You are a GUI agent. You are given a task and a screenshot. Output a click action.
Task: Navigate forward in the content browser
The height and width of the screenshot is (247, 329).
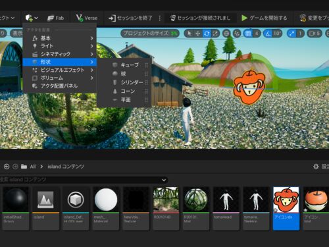tap(15, 167)
